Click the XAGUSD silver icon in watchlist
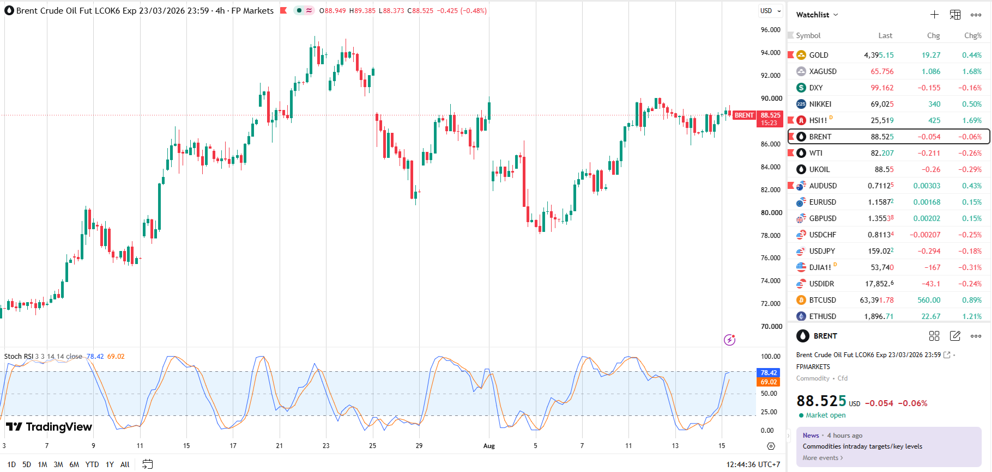Viewport: 992px width, 472px height. [801, 71]
